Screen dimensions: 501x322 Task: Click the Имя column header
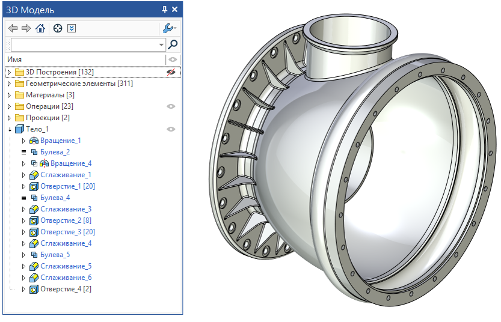(14, 59)
